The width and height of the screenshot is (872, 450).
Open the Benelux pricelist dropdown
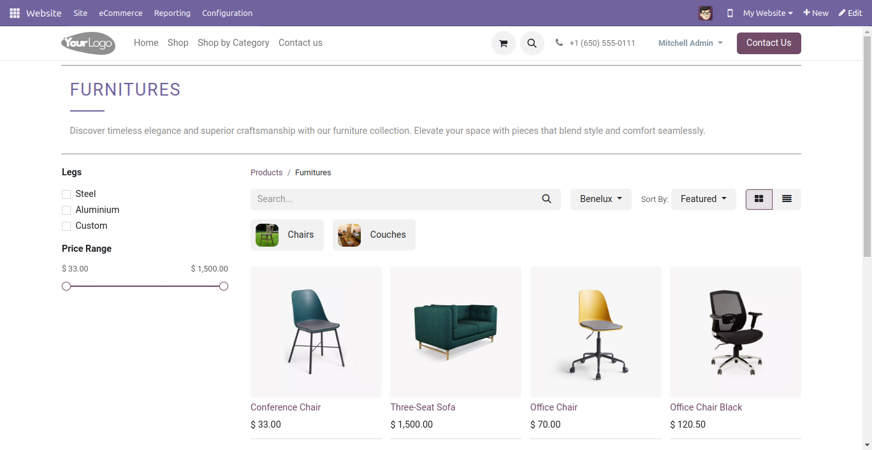click(600, 199)
